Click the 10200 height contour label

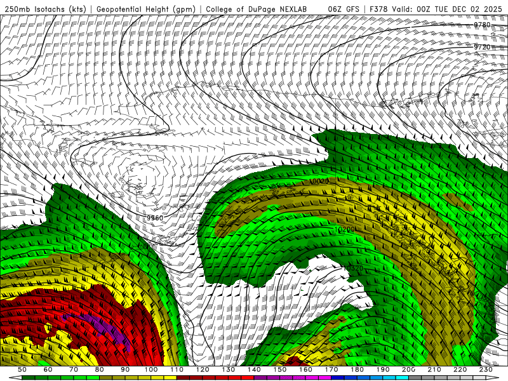coord(344,229)
